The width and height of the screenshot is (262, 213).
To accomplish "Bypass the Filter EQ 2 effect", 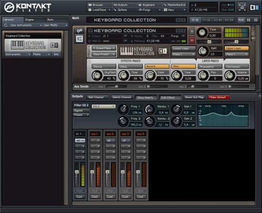I will pyautogui.click(x=81, y=111).
